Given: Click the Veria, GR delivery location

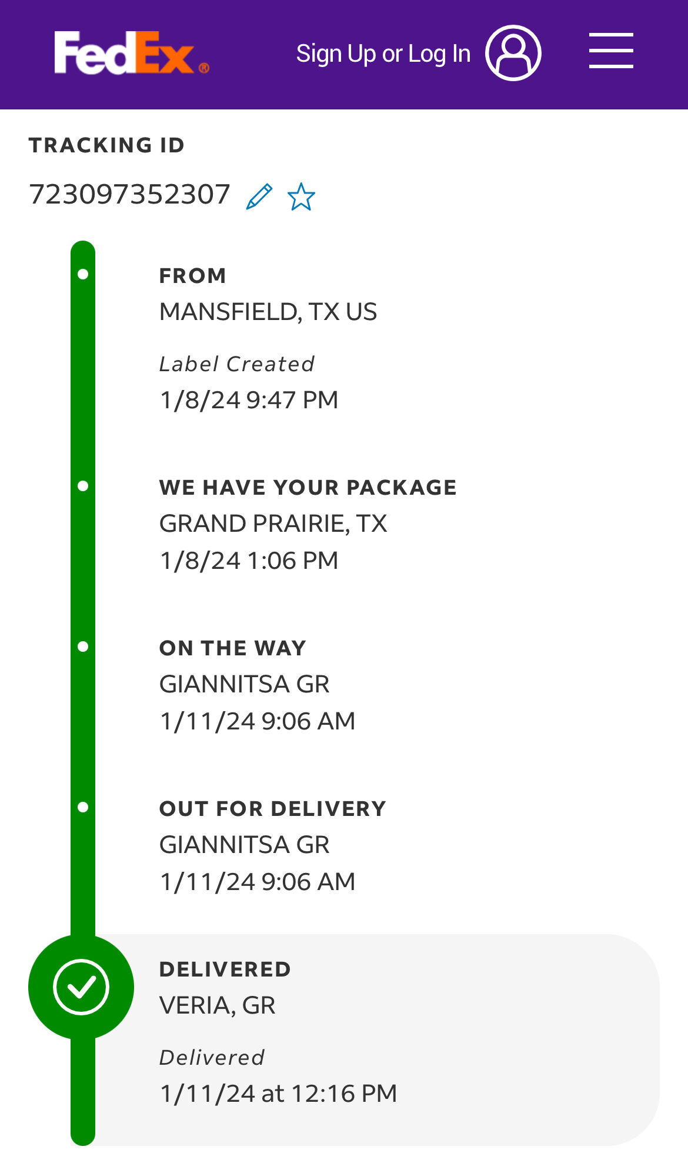Looking at the screenshot, I should [x=217, y=1005].
